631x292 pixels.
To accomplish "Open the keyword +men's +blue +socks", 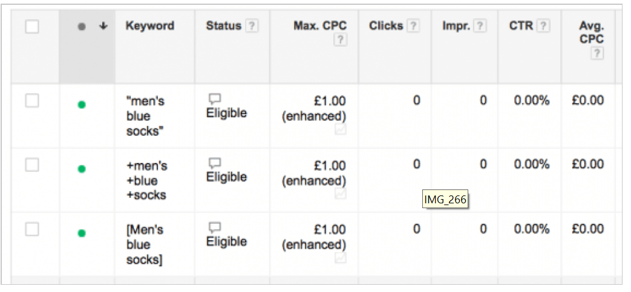I will click(x=146, y=180).
